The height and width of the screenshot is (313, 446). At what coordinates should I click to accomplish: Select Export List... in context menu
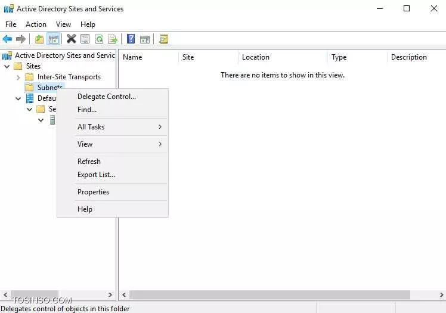click(113, 175)
